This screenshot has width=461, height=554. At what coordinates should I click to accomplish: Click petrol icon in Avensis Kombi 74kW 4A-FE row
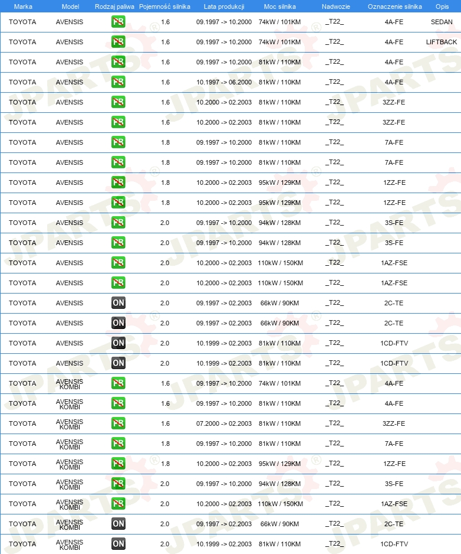pos(118,383)
